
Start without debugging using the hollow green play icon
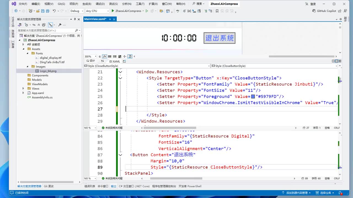[x=147, y=11]
